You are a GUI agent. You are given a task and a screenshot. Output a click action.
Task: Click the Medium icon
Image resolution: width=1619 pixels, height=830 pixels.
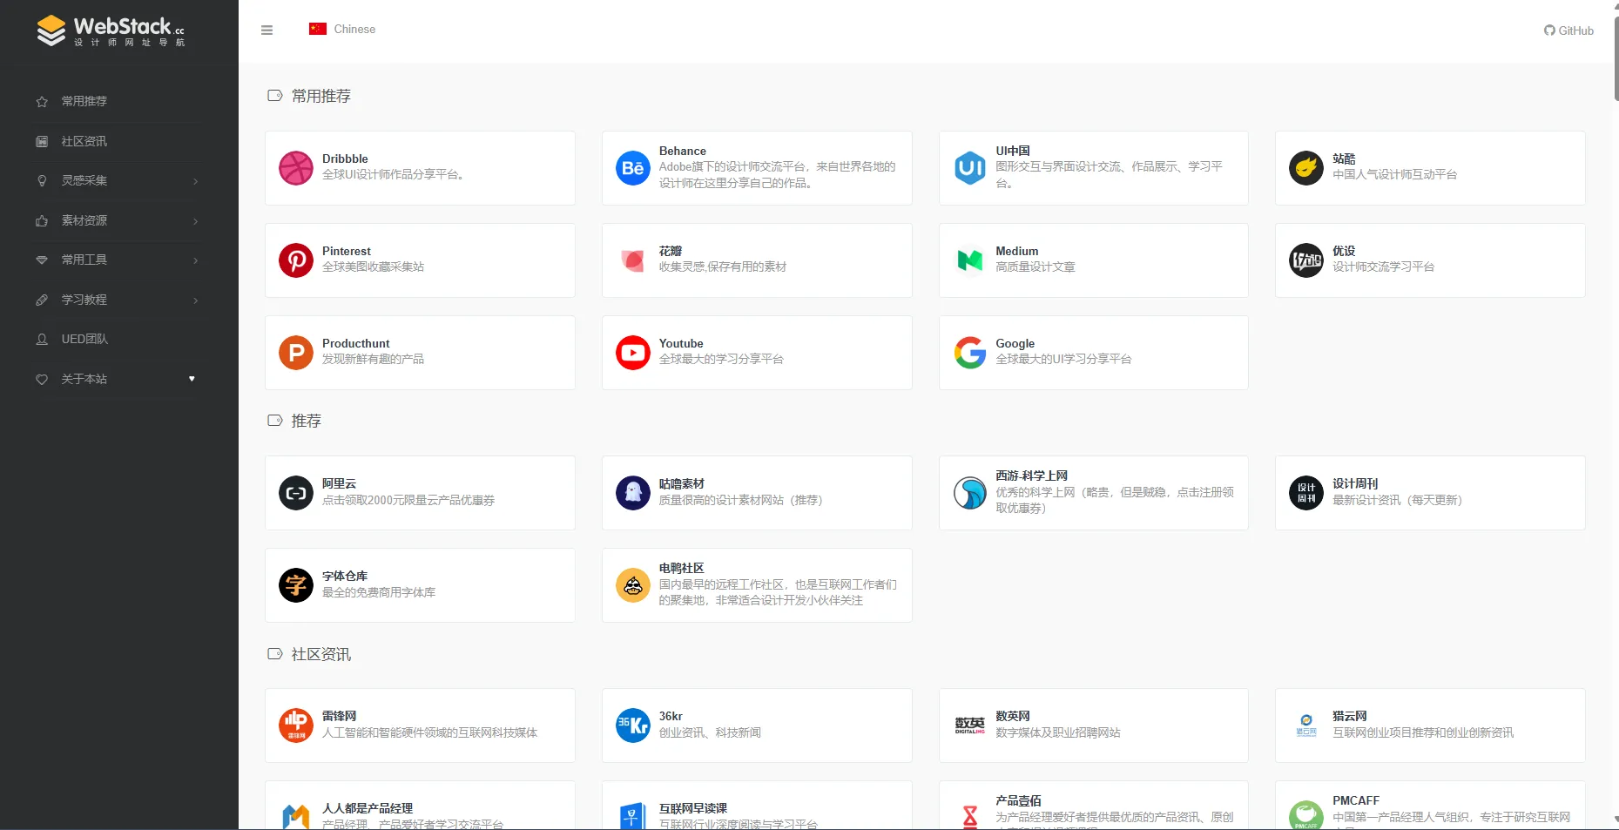970,260
